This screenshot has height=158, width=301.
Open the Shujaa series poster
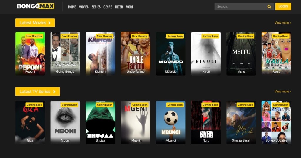tap(101, 122)
